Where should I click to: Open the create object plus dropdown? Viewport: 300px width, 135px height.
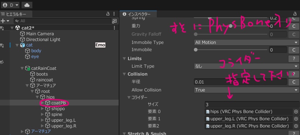point(5,21)
